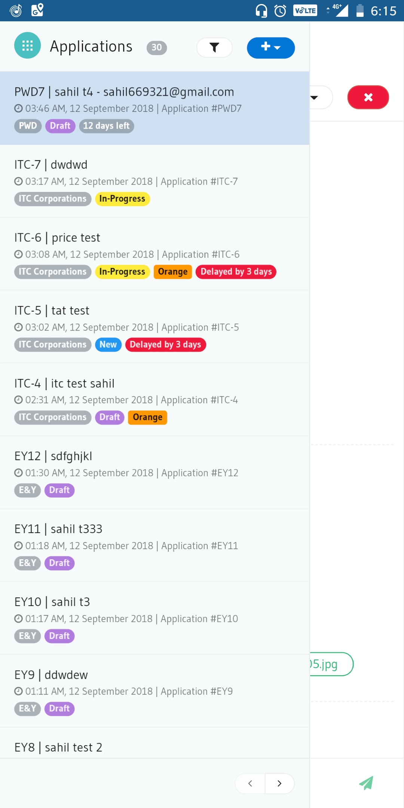The height and width of the screenshot is (808, 404).
Task: Open the ITC-7 dwdwd application
Action: tap(154, 181)
